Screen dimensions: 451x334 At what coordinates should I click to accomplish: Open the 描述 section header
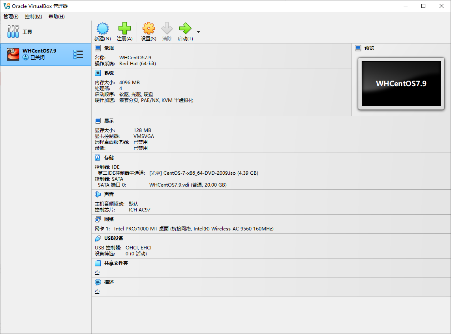[109, 282]
